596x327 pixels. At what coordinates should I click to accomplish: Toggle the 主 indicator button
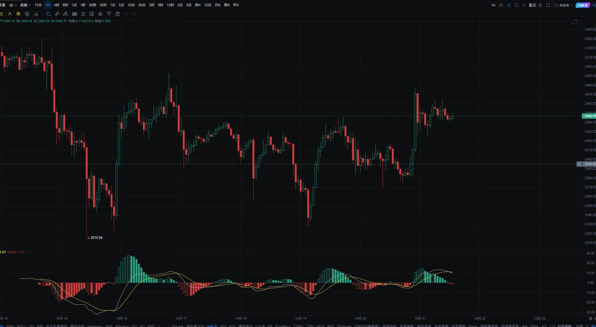pos(2,14)
